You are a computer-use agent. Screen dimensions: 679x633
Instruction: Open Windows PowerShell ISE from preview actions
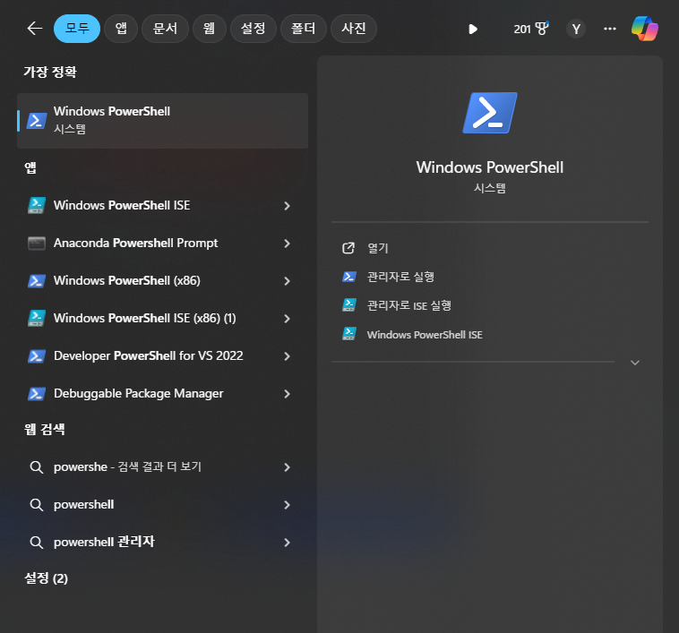tap(425, 335)
